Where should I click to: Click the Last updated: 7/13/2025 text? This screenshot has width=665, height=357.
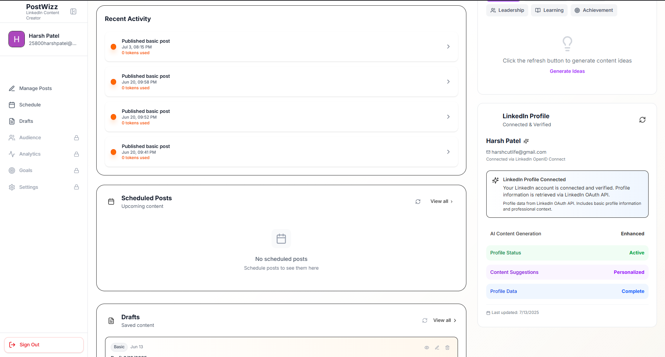pos(515,313)
